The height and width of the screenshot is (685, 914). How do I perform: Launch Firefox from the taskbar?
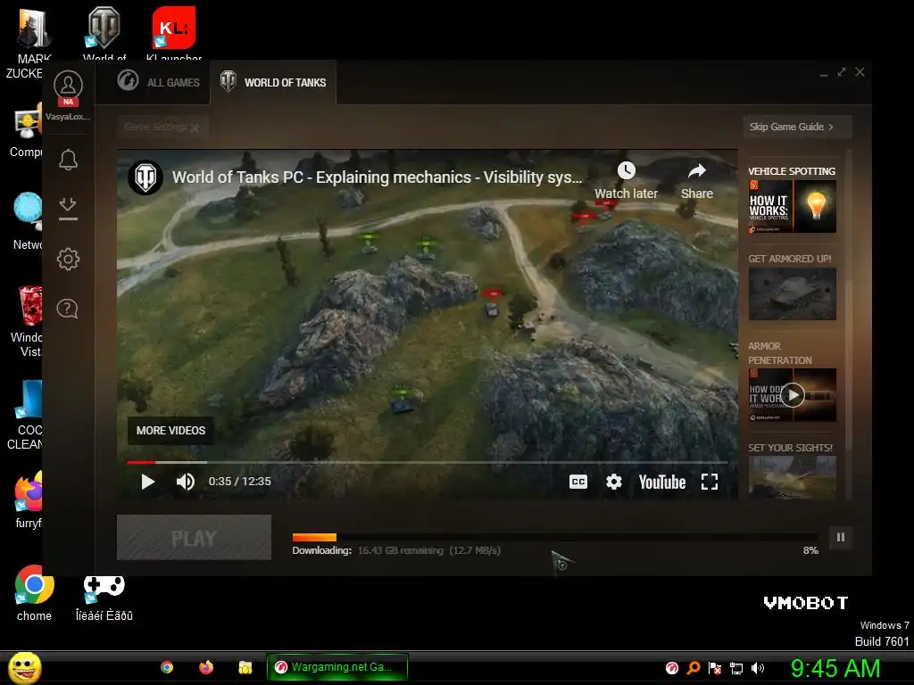click(x=206, y=667)
